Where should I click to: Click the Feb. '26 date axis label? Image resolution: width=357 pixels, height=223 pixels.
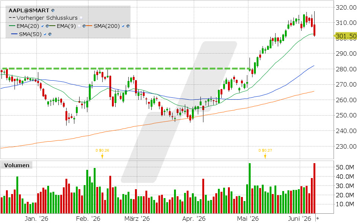coord(88,219)
